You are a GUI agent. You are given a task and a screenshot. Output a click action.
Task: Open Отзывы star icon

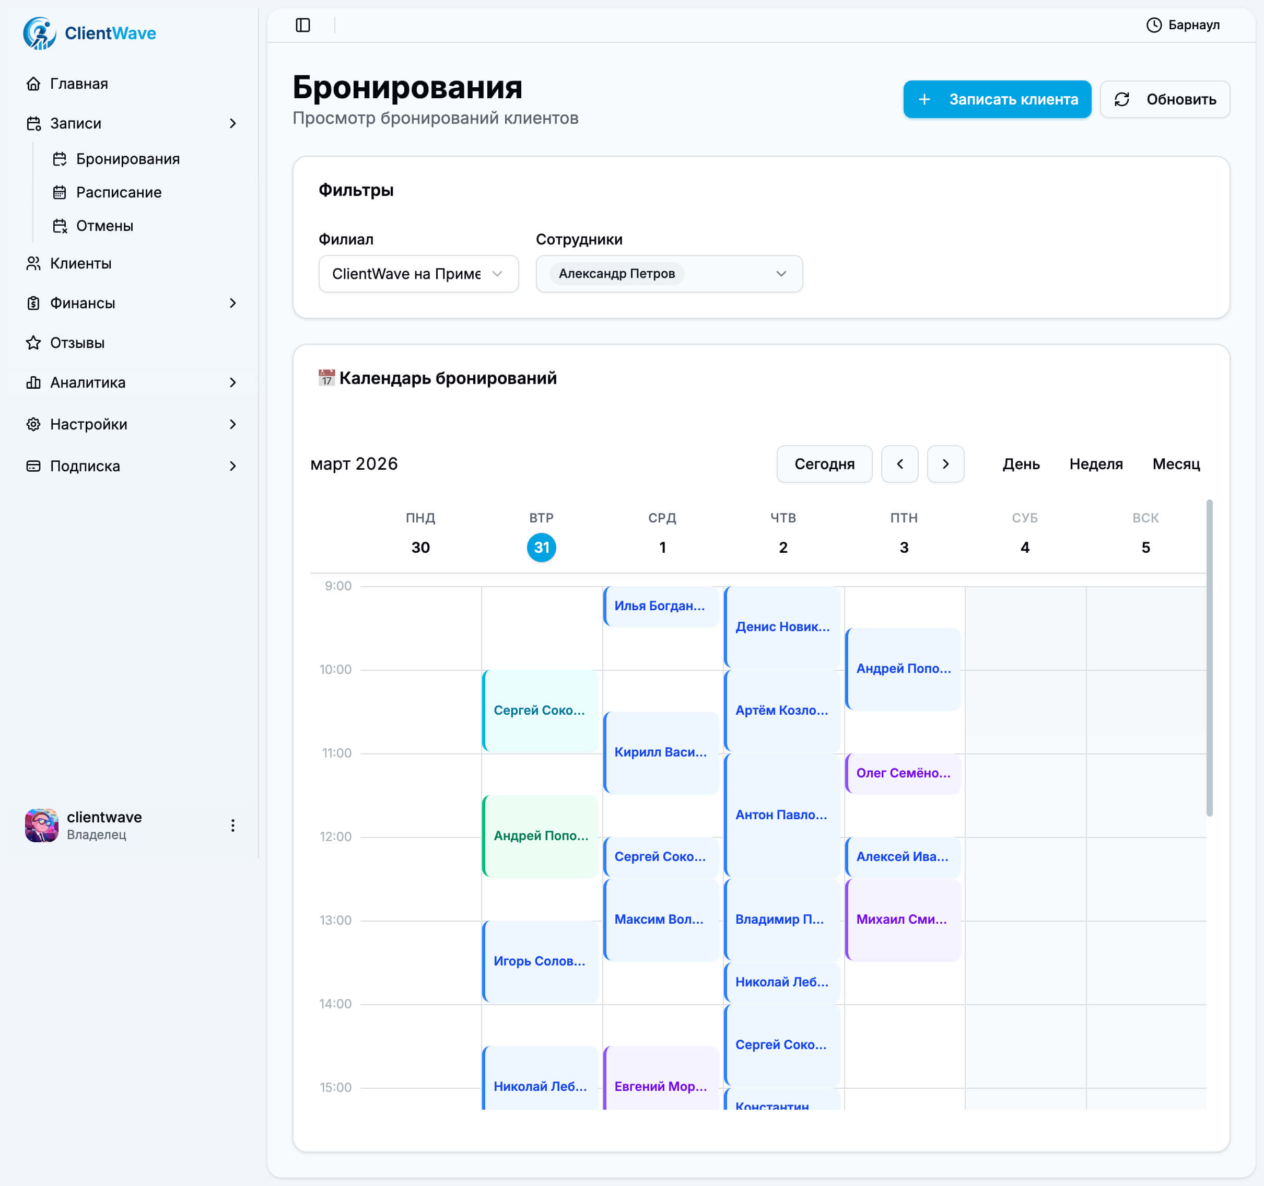[34, 343]
